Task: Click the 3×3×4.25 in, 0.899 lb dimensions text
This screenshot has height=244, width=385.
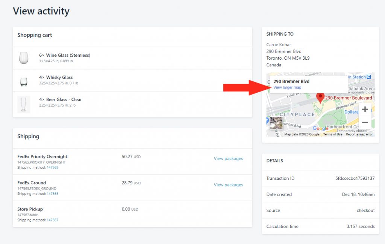Action: (x=56, y=61)
